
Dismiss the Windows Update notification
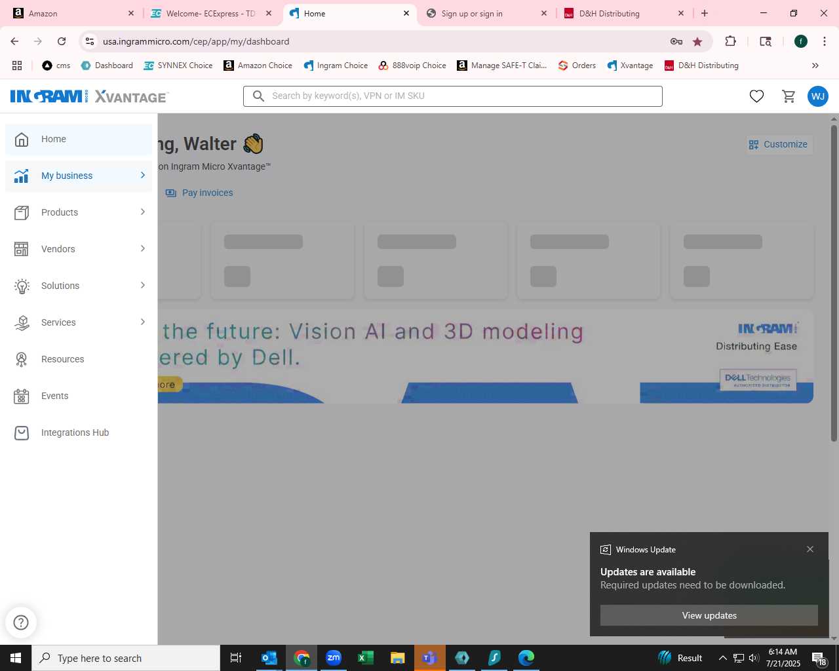point(810,549)
